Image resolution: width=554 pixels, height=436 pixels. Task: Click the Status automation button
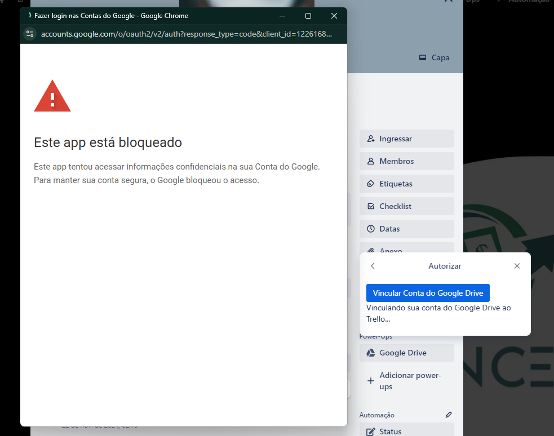407,431
